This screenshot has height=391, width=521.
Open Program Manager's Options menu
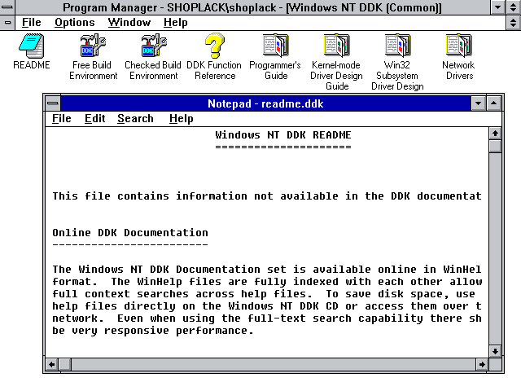[x=75, y=23]
